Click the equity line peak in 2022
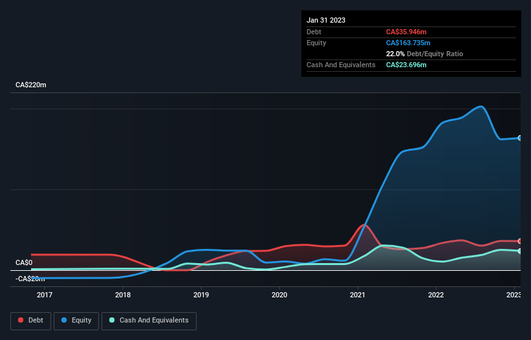Viewport: 531px width, 340px height. [x=481, y=107]
